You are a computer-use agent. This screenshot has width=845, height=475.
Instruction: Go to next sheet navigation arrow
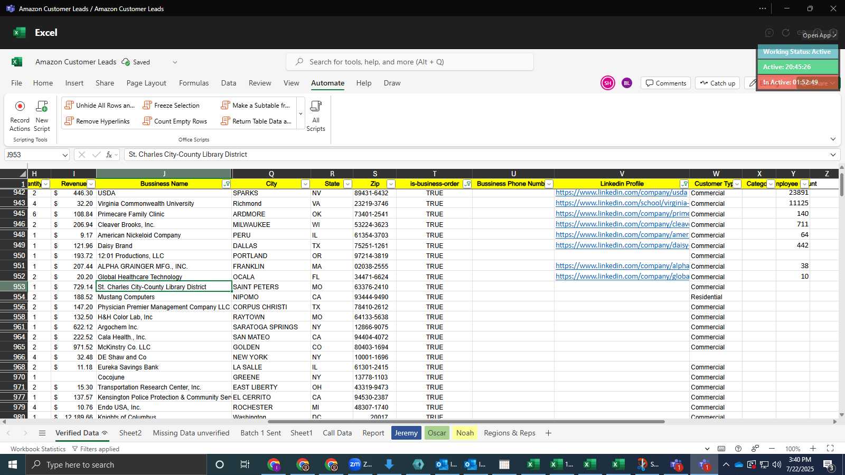[x=25, y=433]
